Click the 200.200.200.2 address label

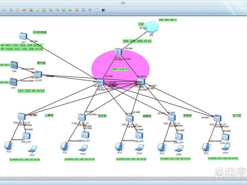pos(168,20)
